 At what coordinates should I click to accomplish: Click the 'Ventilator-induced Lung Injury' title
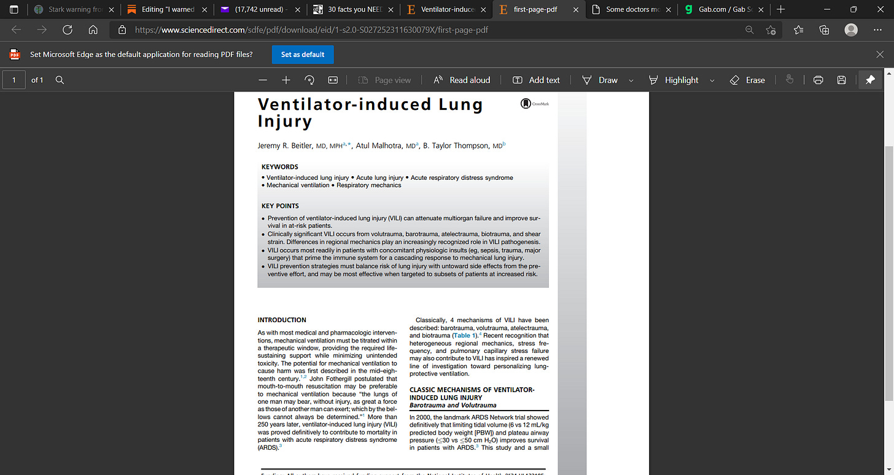(370, 113)
